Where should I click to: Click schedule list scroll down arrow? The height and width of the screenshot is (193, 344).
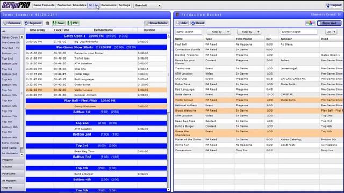tap(168, 190)
